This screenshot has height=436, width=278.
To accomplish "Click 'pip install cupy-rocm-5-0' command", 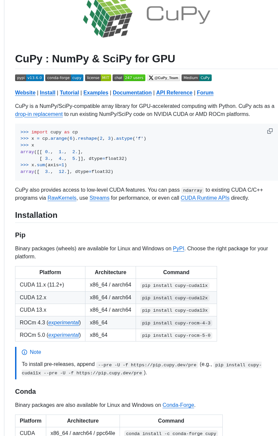I will coord(176,335).
